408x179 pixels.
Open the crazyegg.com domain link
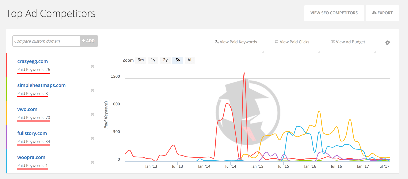(32, 61)
